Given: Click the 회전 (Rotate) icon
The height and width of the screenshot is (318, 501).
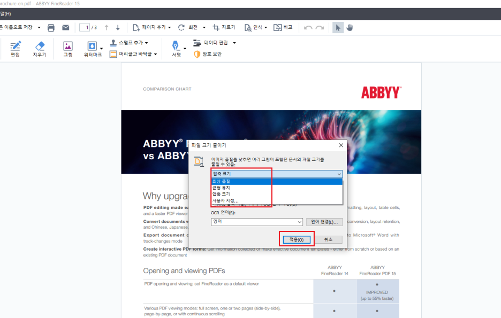Looking at the screenshot, I should (x=181, y=27).
